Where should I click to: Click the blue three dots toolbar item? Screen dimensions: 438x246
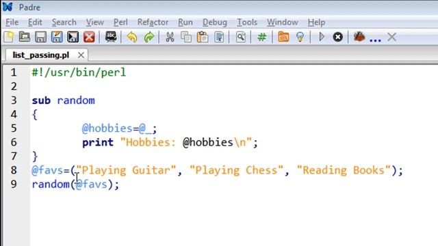pyautogui.click(x=375, y=40)
